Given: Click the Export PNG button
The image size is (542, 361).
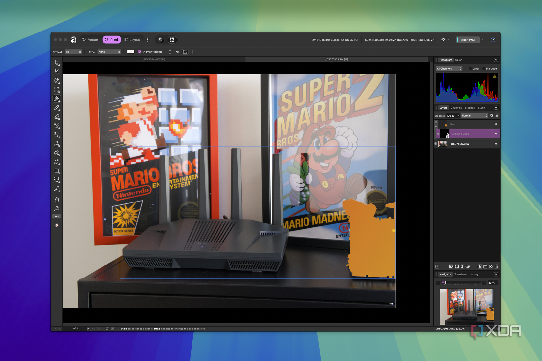Looking at the screenshot, I should [x=467, y=40].
